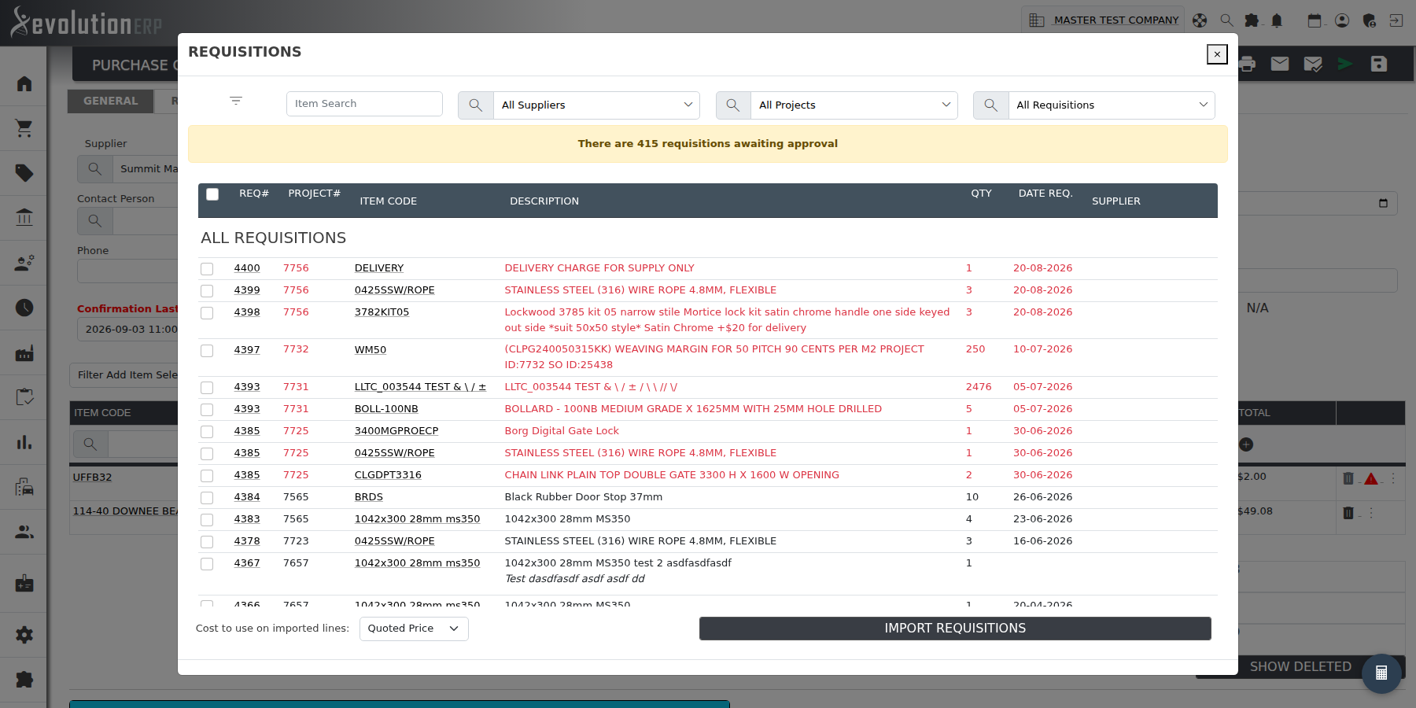Open the shopping cart sidebar icon
The width and height of the screenshot is (1416, 708).
pyautogui.click(x=24, y=128)
